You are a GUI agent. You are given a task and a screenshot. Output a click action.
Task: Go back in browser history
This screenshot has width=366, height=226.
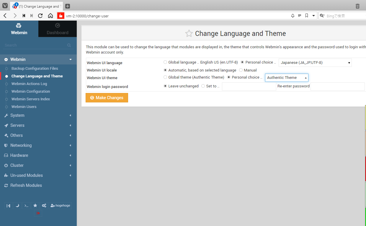click(x=5, y=16)
